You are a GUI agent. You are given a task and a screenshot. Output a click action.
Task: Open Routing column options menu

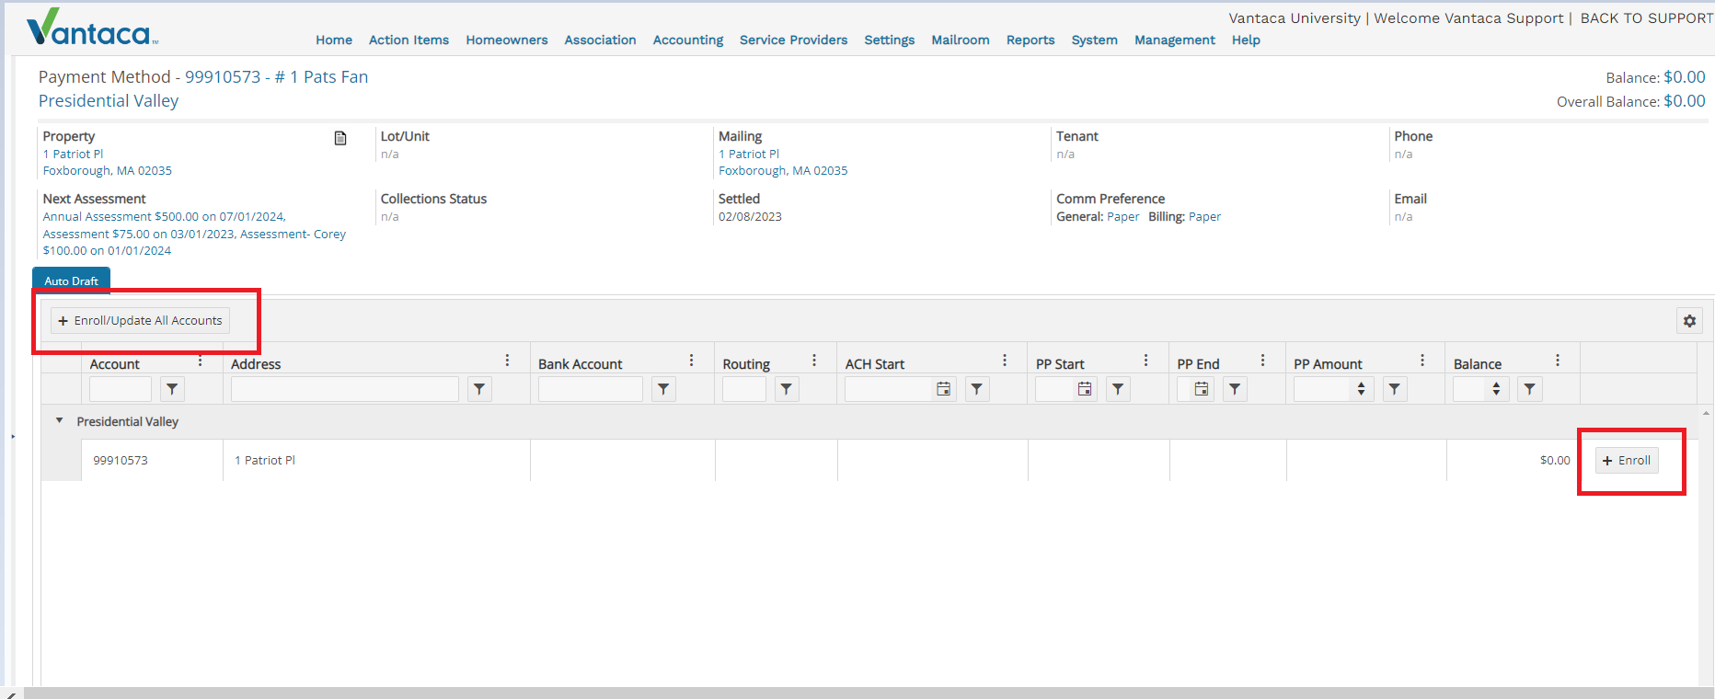[814, 361]
